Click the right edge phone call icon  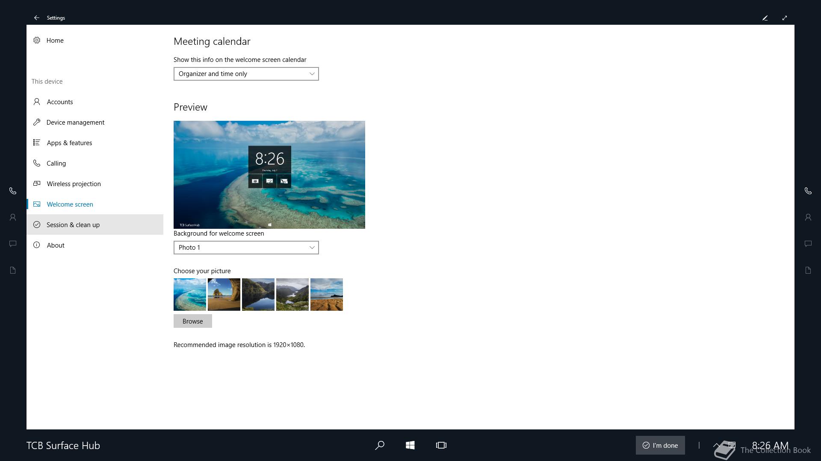coord(808,191)
